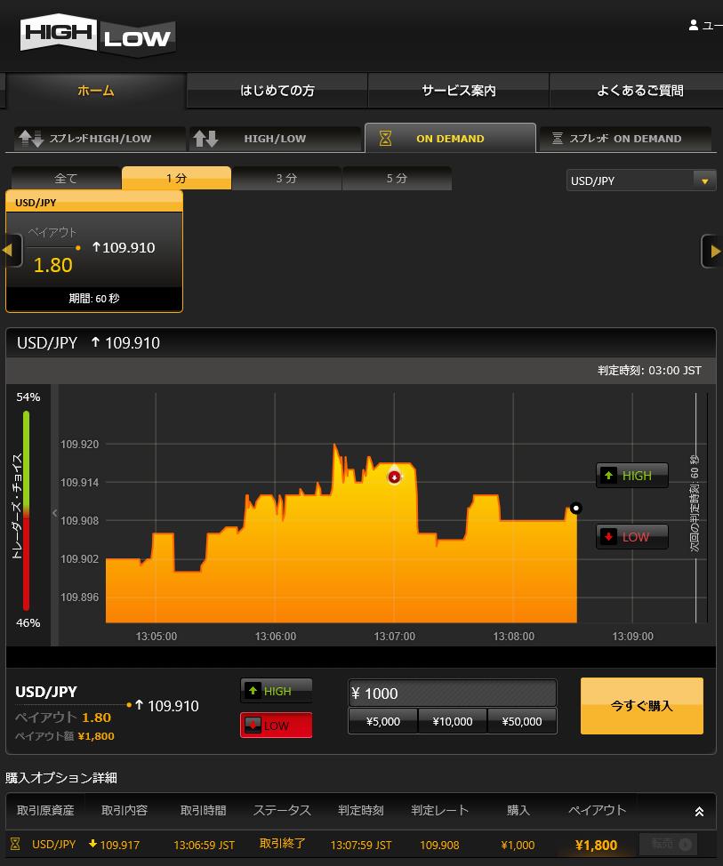Select the 全て duration filter

[x=66, y=178]
